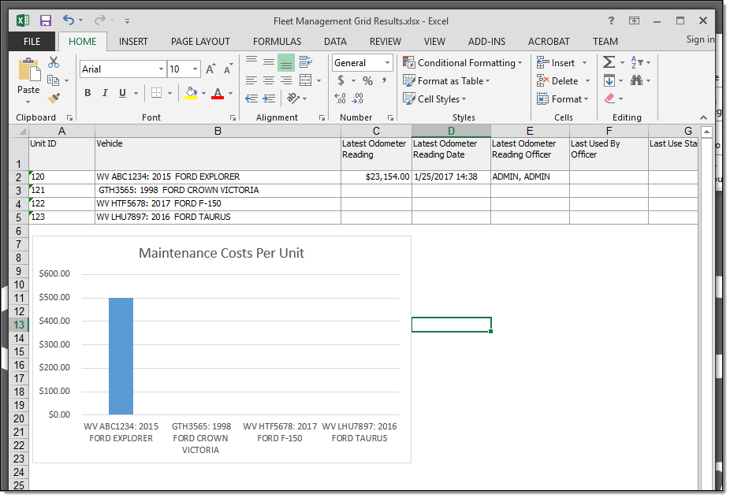The width and height of the screenshot is (730, 498).
Task: Toggle bottom align for cells
Action: [286, 62]
